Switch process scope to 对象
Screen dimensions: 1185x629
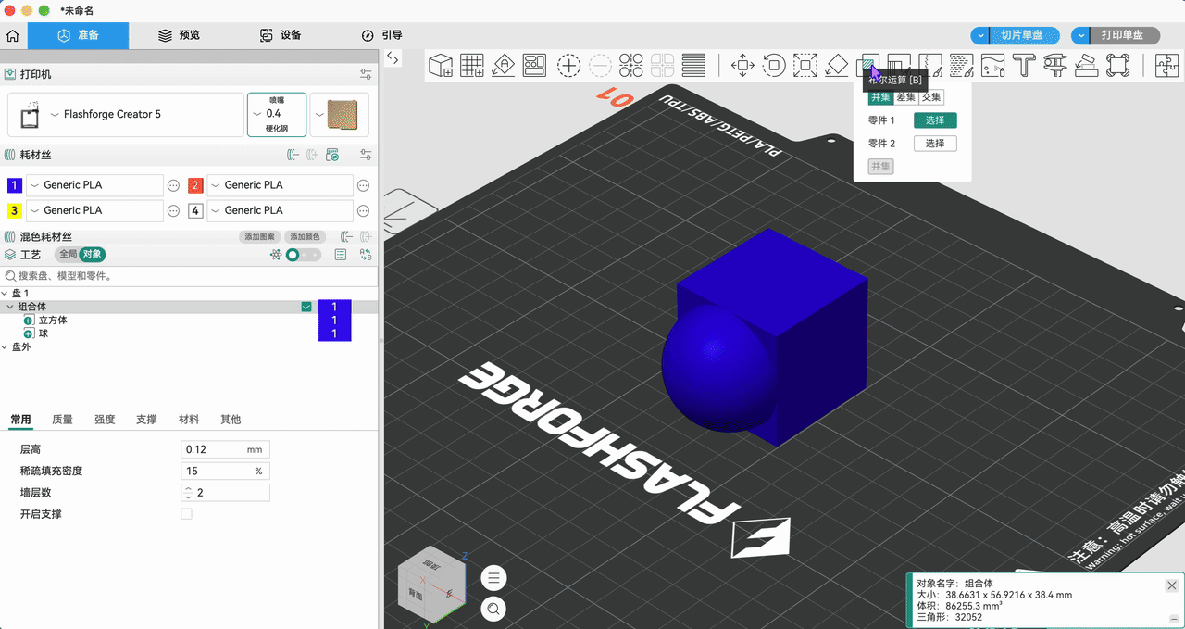[92, 255]
